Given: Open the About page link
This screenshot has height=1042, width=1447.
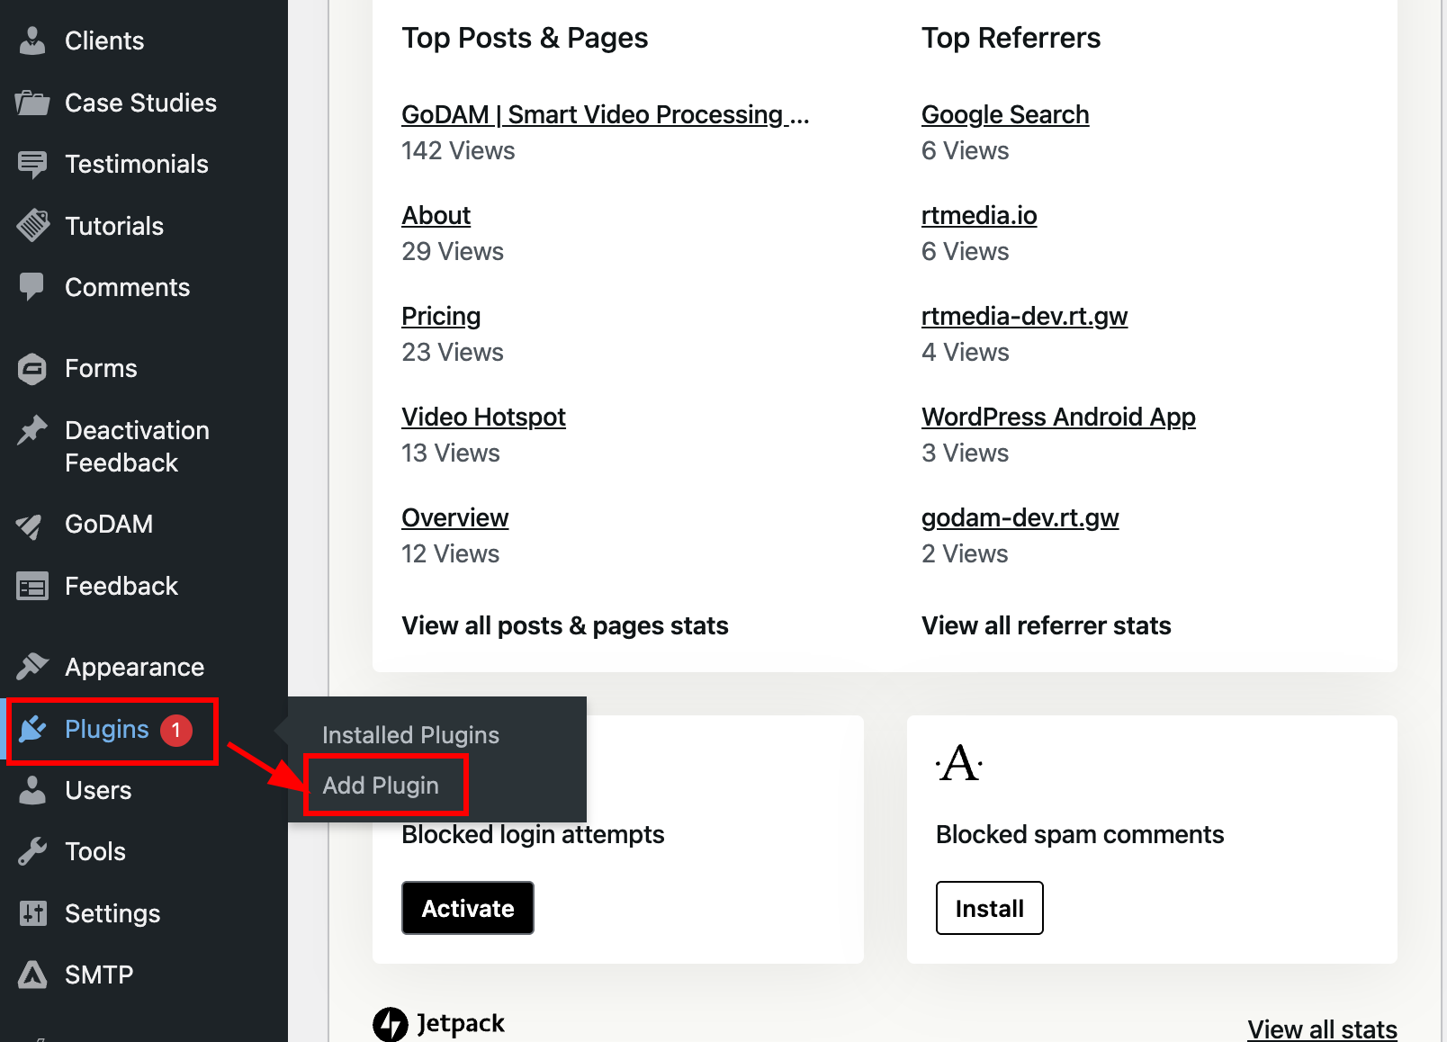Looking at the screenshot, I should click(x=436, y=215).
